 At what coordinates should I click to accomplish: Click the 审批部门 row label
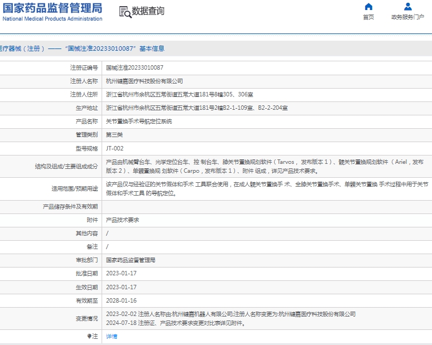tap(87, 260)
